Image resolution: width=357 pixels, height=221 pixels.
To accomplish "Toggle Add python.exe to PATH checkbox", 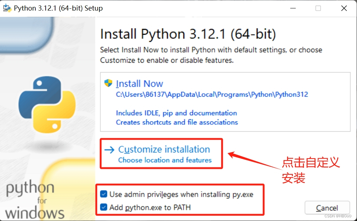I will tap(104, 207).
